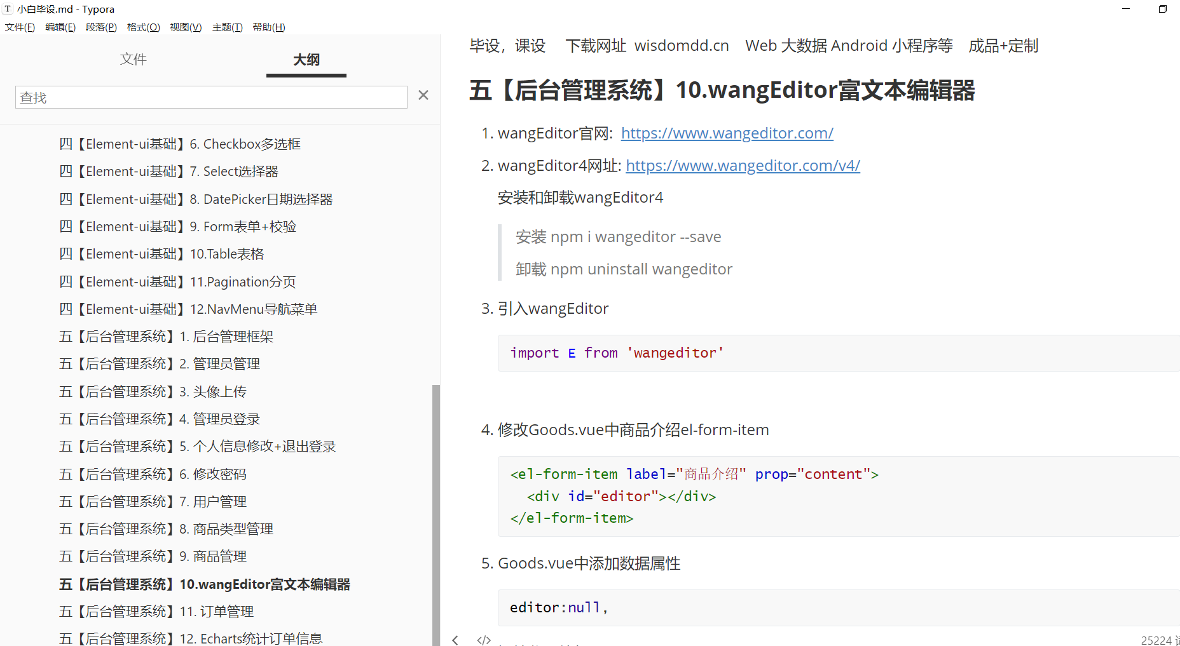Open the 主题(T) menu
The image size is (1180, 646).
coord(227,27)
